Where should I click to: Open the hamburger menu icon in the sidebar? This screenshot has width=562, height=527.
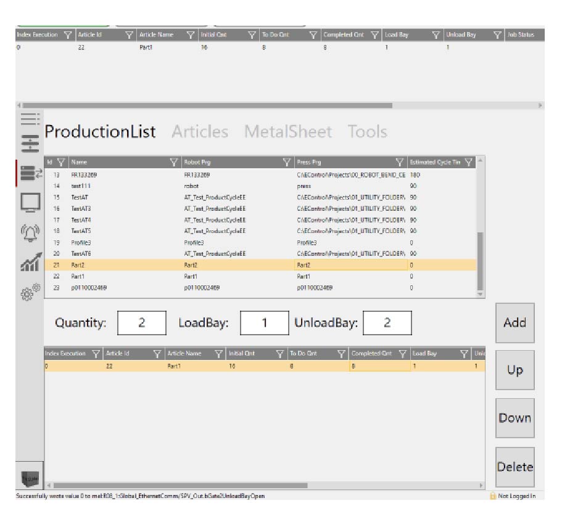[30, 118]
